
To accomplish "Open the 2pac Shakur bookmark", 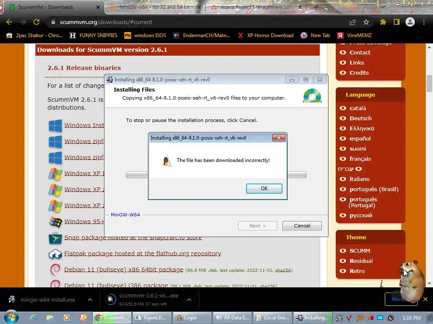I will (x=35, y=35).
